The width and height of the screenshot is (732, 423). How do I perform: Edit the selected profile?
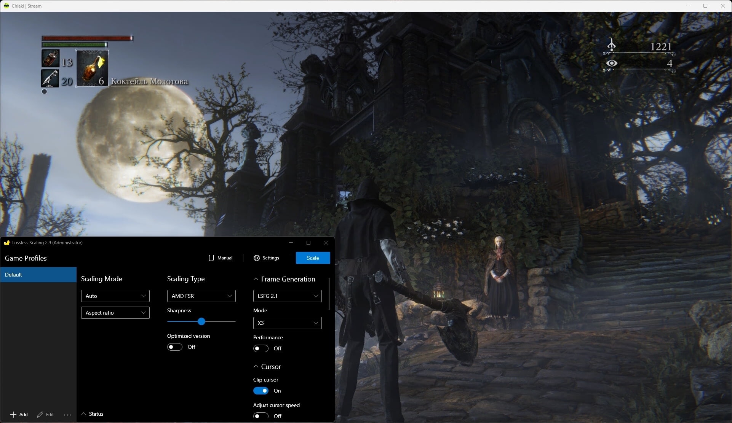pos(45,414)
